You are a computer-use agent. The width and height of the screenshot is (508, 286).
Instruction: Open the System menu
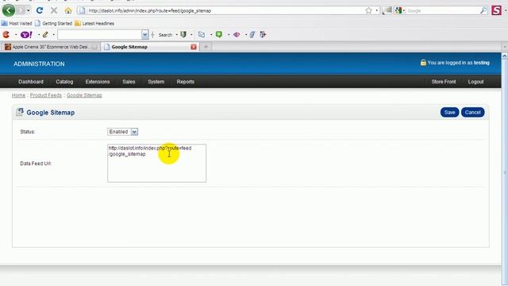coord(156,82)
